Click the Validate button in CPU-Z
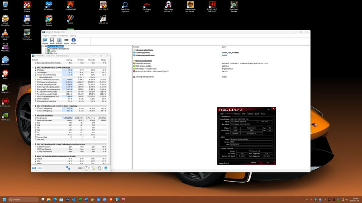The height and width of the screenshot is (203, 362). (x=253, y=162)
